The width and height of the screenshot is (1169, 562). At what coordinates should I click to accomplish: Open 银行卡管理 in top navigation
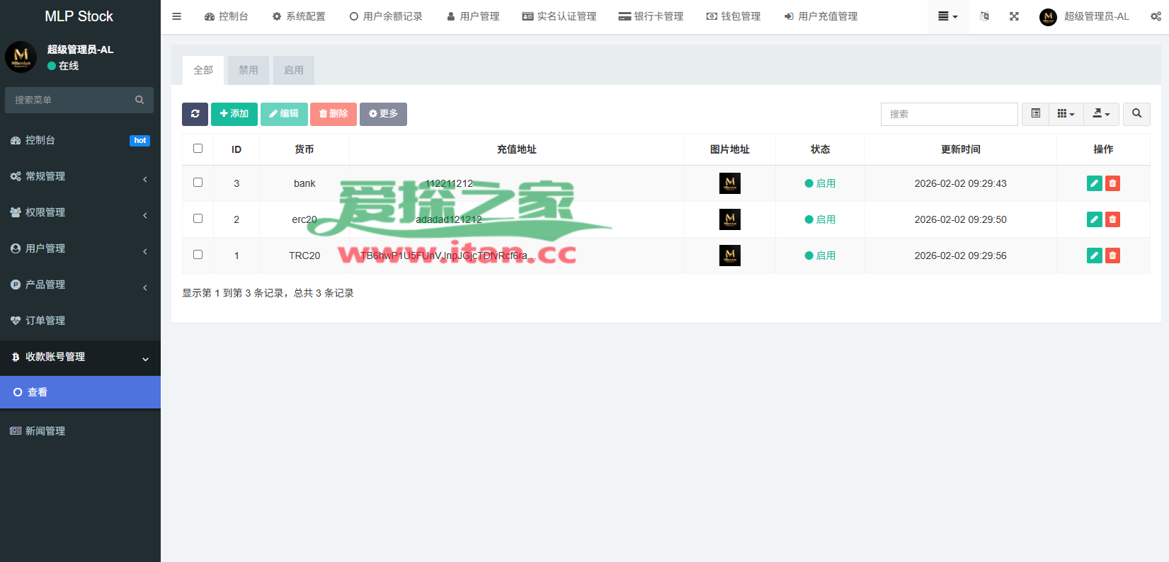coord(651,16)
